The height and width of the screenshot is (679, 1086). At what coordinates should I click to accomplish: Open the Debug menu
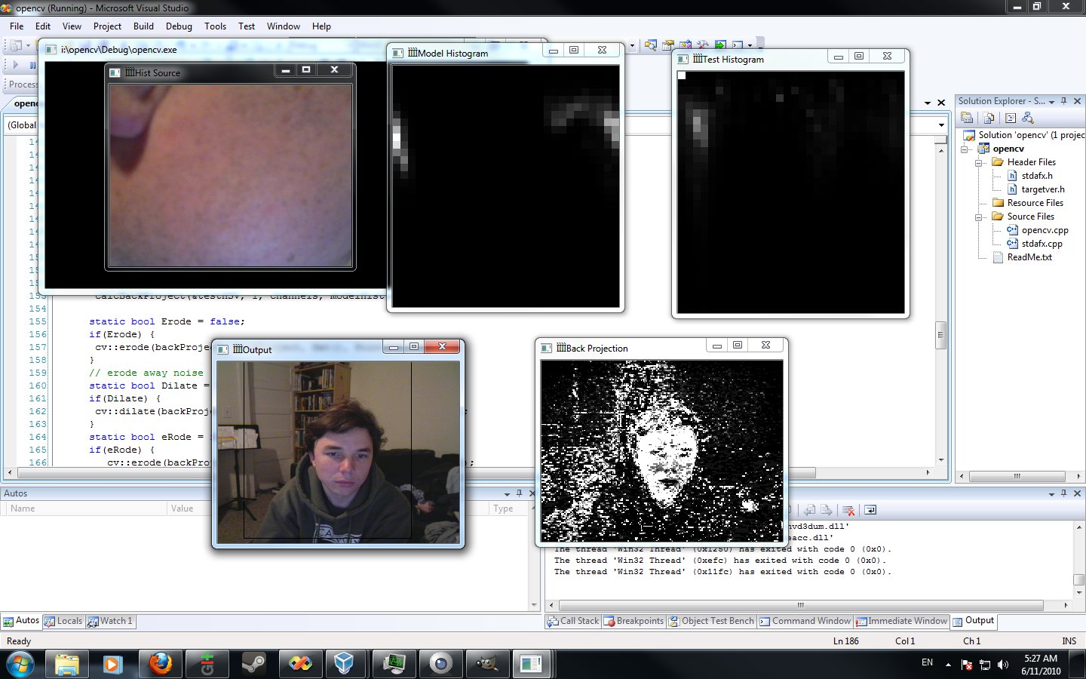click(179, 26)
